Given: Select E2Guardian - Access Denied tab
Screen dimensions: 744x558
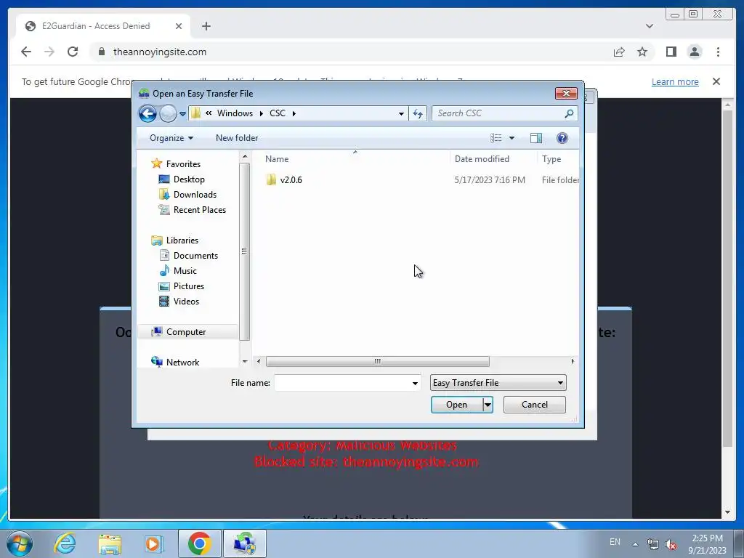Looking at the screenshot, I should (103, 26).
